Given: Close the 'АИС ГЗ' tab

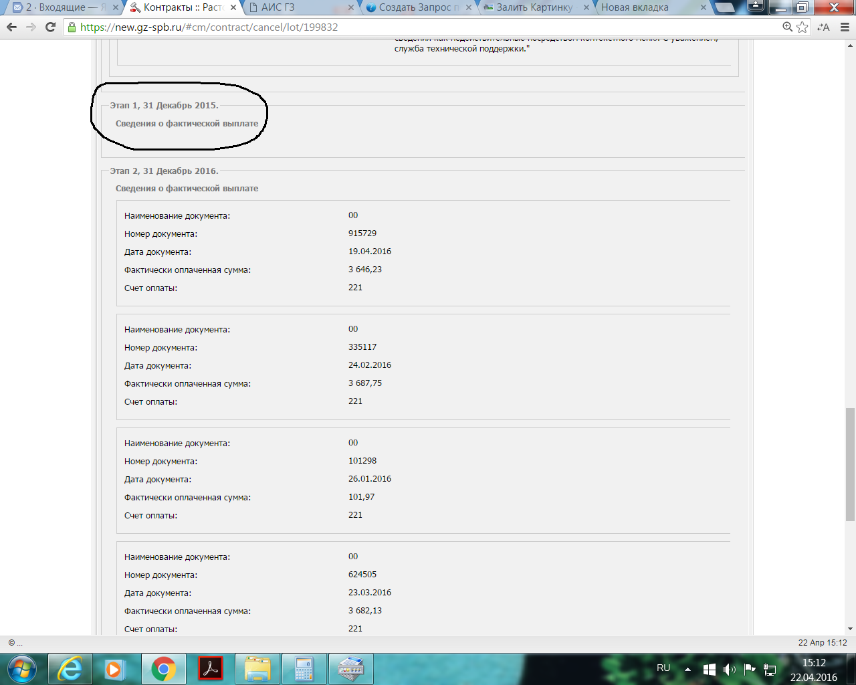Looking at the screenshot, I should tap(351, 8).
